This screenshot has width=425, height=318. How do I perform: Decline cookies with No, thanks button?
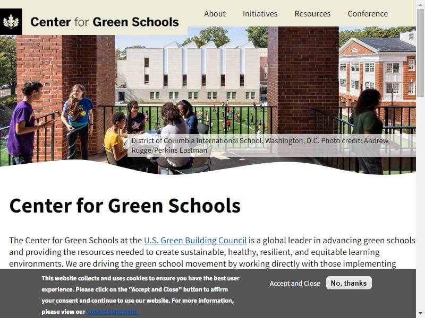348,283
